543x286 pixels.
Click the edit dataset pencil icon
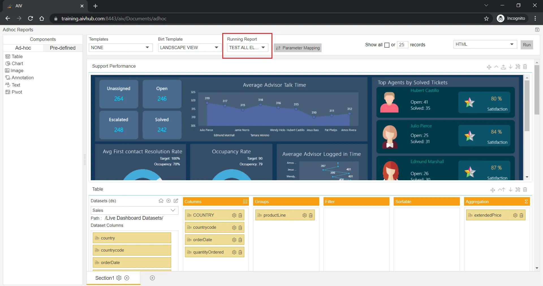(x=176, y=201)
